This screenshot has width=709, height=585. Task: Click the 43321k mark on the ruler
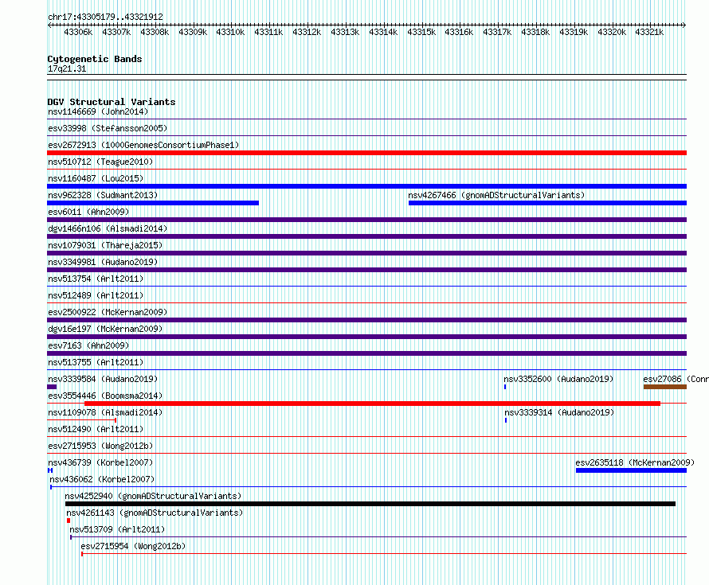pos(649,32)
